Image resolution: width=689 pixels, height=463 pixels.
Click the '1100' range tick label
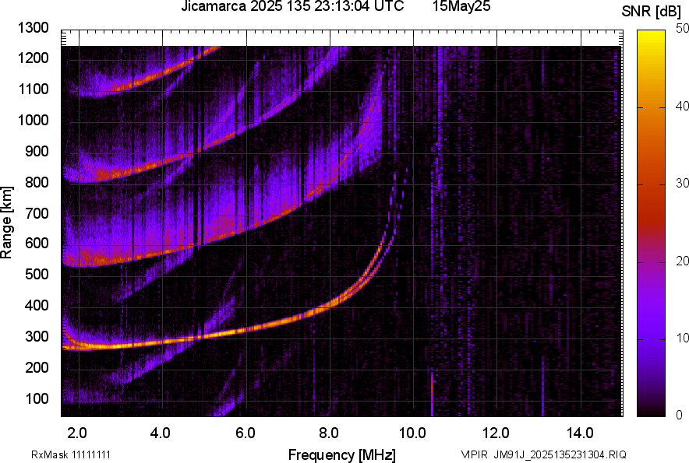(x=33, y=89)
